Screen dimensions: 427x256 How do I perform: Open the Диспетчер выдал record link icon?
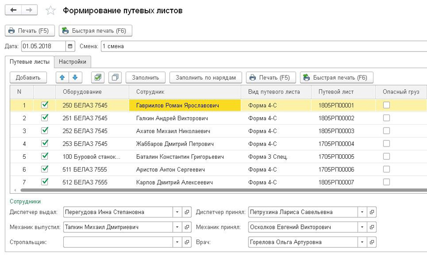(187, 212)
